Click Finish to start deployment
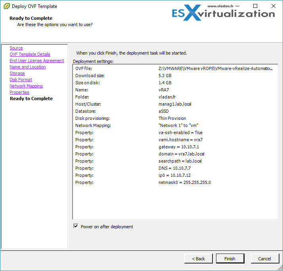Screen dimensions: 283x271 coord(230,259)
